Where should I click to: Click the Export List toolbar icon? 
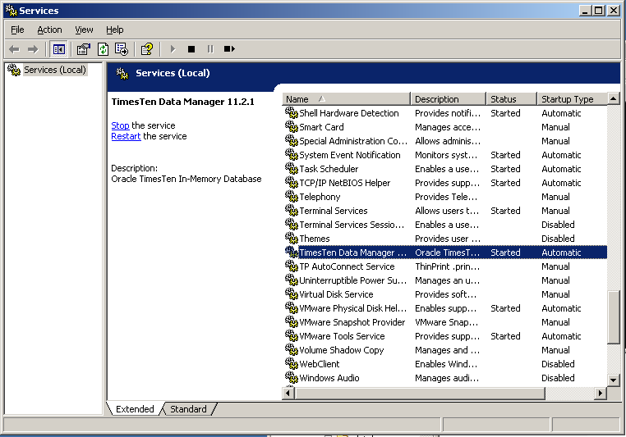[122, 49]
